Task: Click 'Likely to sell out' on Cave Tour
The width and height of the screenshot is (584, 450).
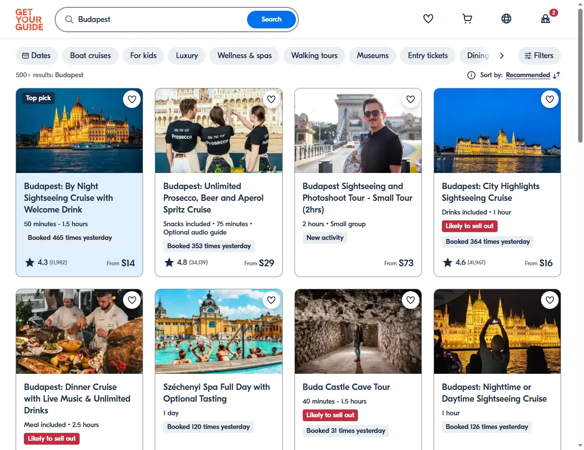Action: (x=330, y=415)
